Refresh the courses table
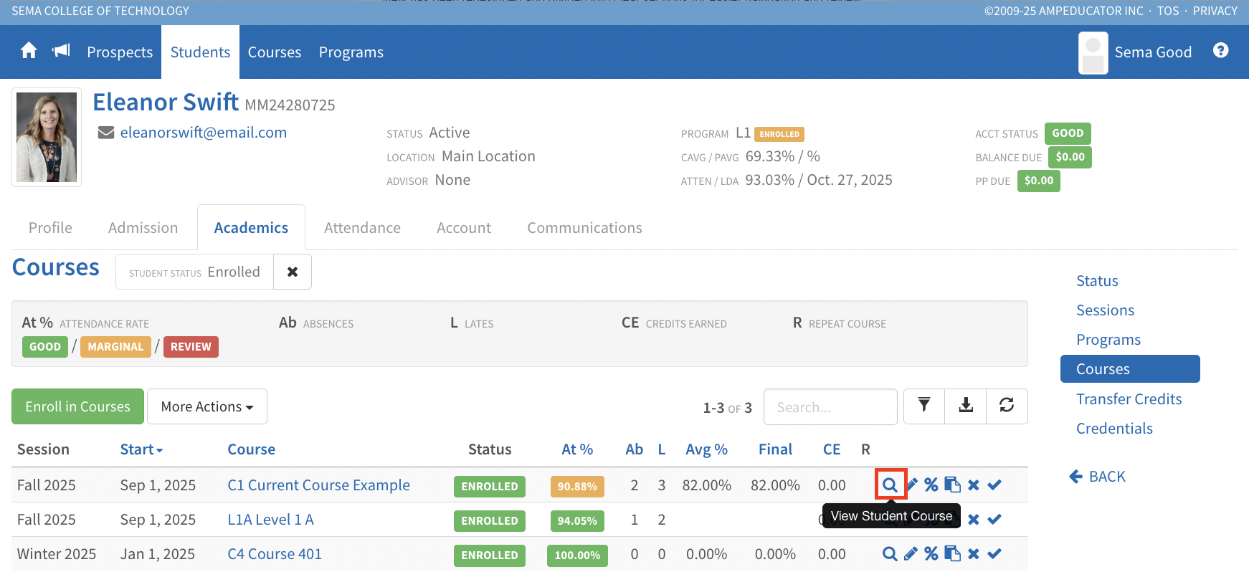 [1007, 406]
